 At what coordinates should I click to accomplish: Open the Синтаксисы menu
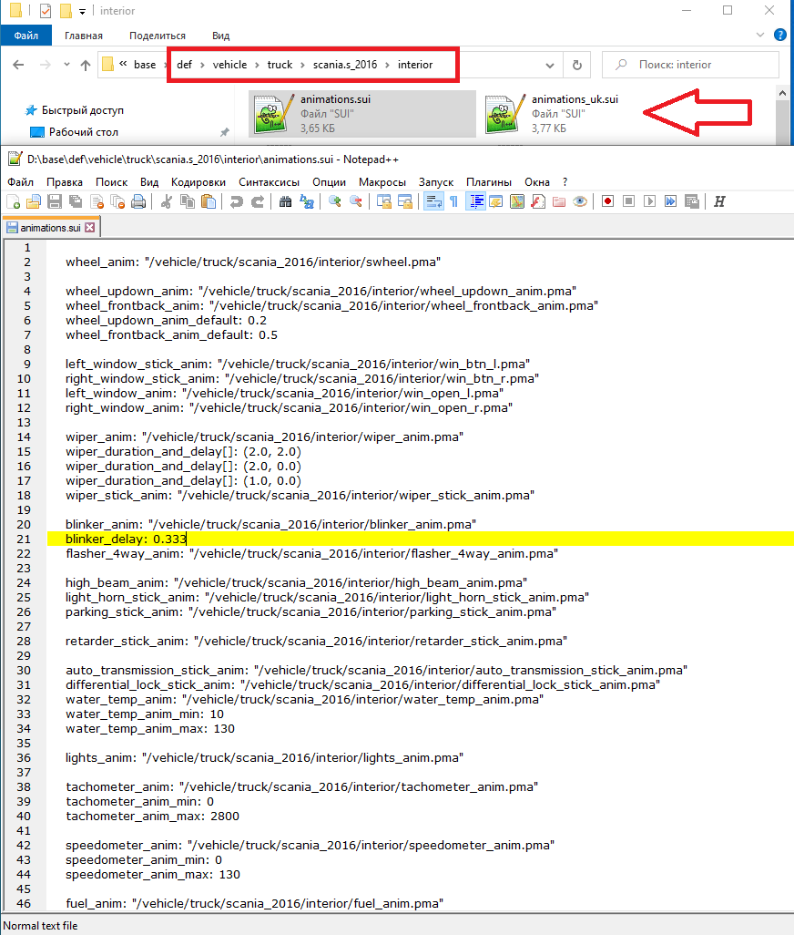(x=269, y=182)
